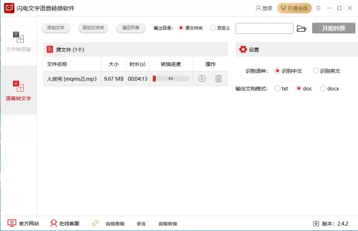The height and width of the screenshot is (231, 358).
Task: Clear the file list with 清空列表
Action: 131,28
